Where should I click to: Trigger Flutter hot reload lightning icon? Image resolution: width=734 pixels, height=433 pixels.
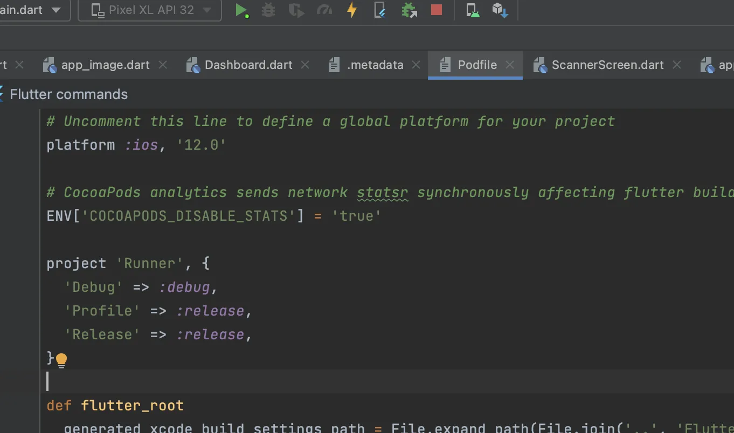tap(352, 10)
